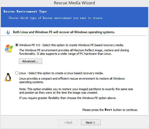Click 'Please press the Next button to continue.'

point(110,110)
